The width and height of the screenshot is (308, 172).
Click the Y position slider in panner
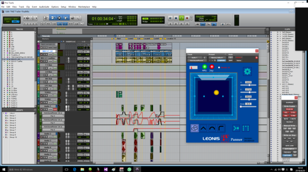click(248, 92)
